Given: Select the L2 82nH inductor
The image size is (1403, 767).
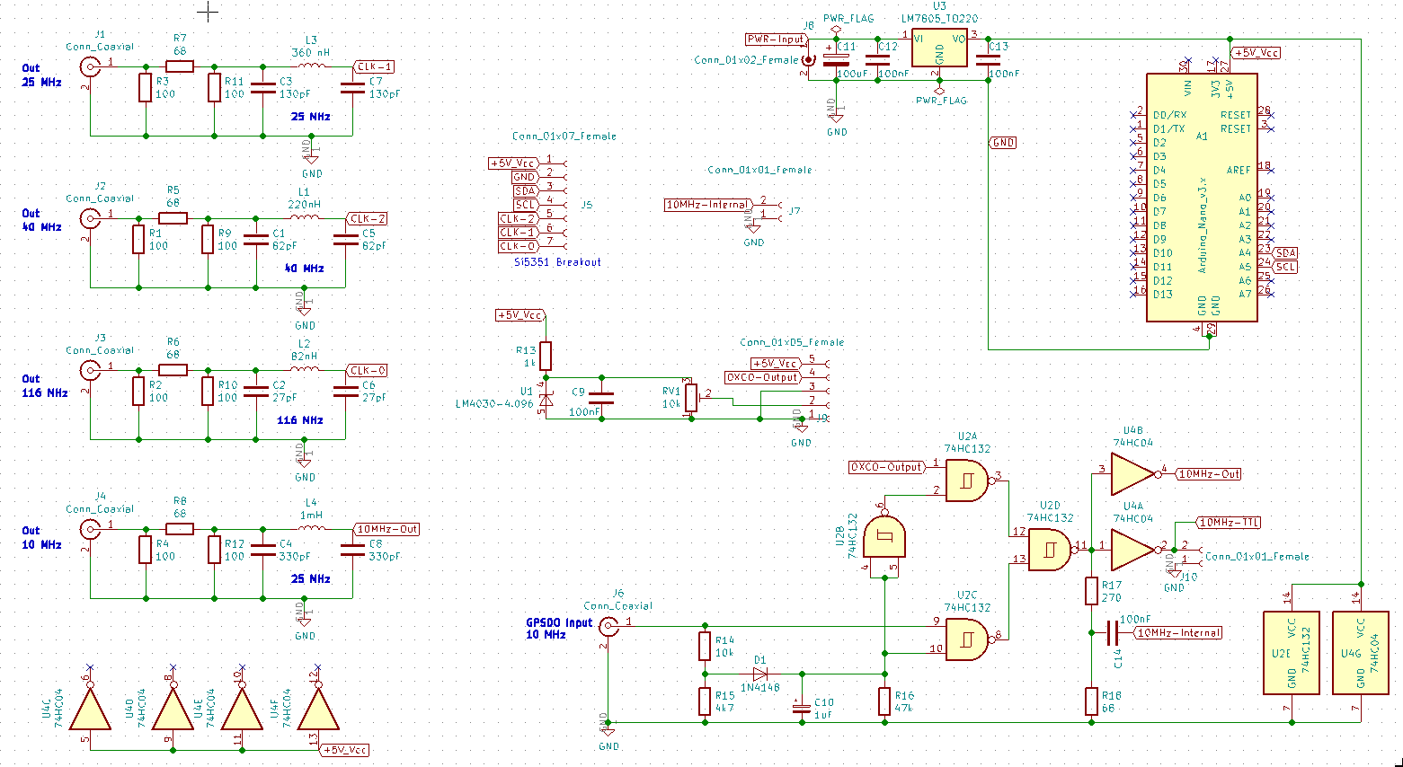Looking at the screenshot, I should pos(304,368).
